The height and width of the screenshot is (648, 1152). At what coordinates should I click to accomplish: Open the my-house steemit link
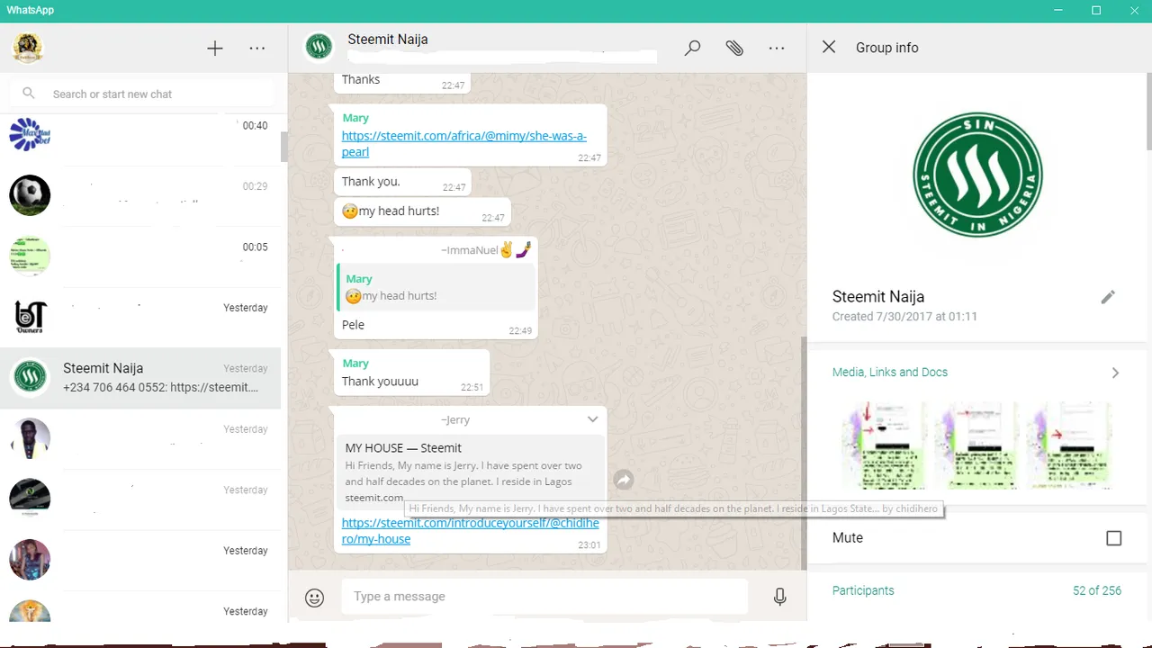470,531
